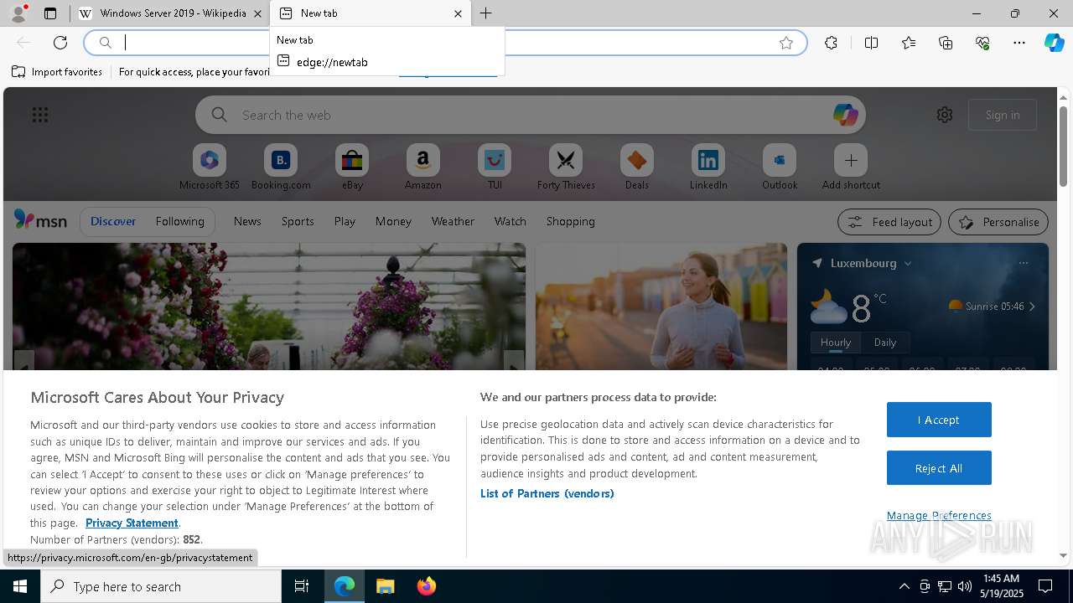Open Settings and more ellipsis menu
This screenshot has height=603, width=1073.
(x=1019, y=43)
